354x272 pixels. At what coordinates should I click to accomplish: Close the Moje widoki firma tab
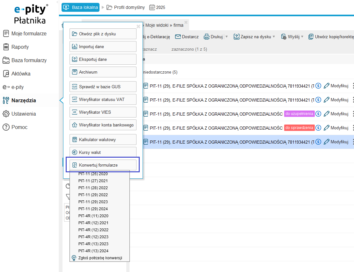(186, 22)
